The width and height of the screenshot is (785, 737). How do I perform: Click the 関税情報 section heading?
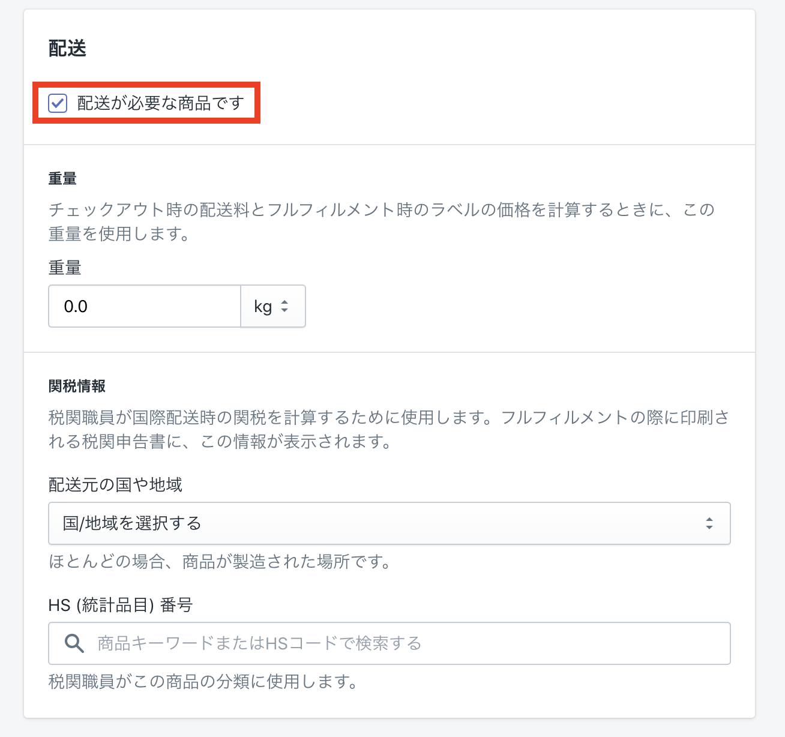(x=77, y=386)
